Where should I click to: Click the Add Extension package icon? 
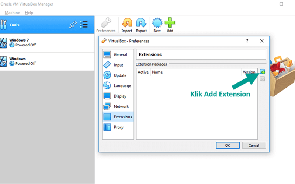263,71
